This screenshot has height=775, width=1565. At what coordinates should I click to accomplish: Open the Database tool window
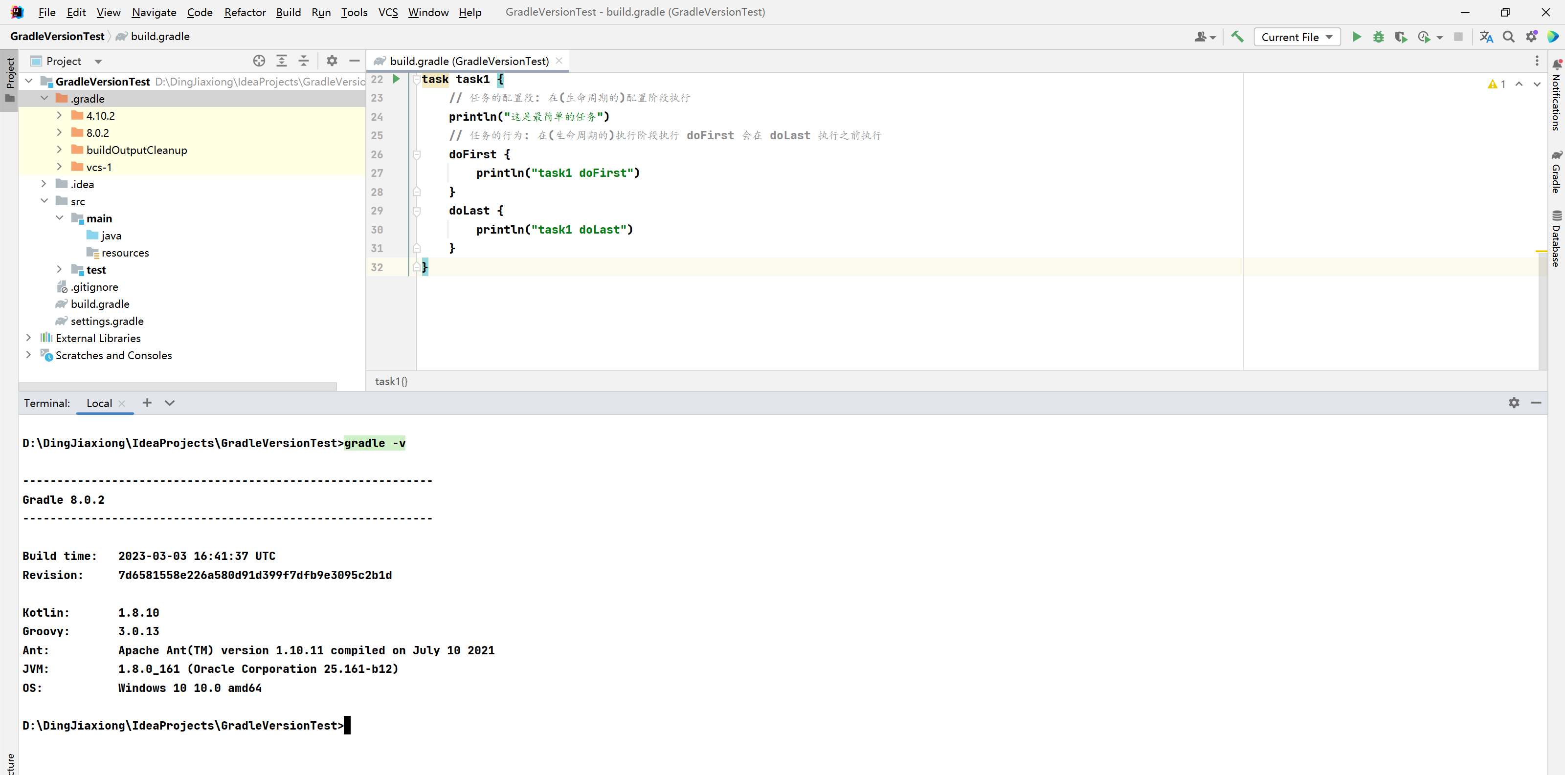(1557, 239)
